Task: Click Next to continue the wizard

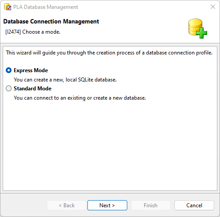Action: [107, 205]
